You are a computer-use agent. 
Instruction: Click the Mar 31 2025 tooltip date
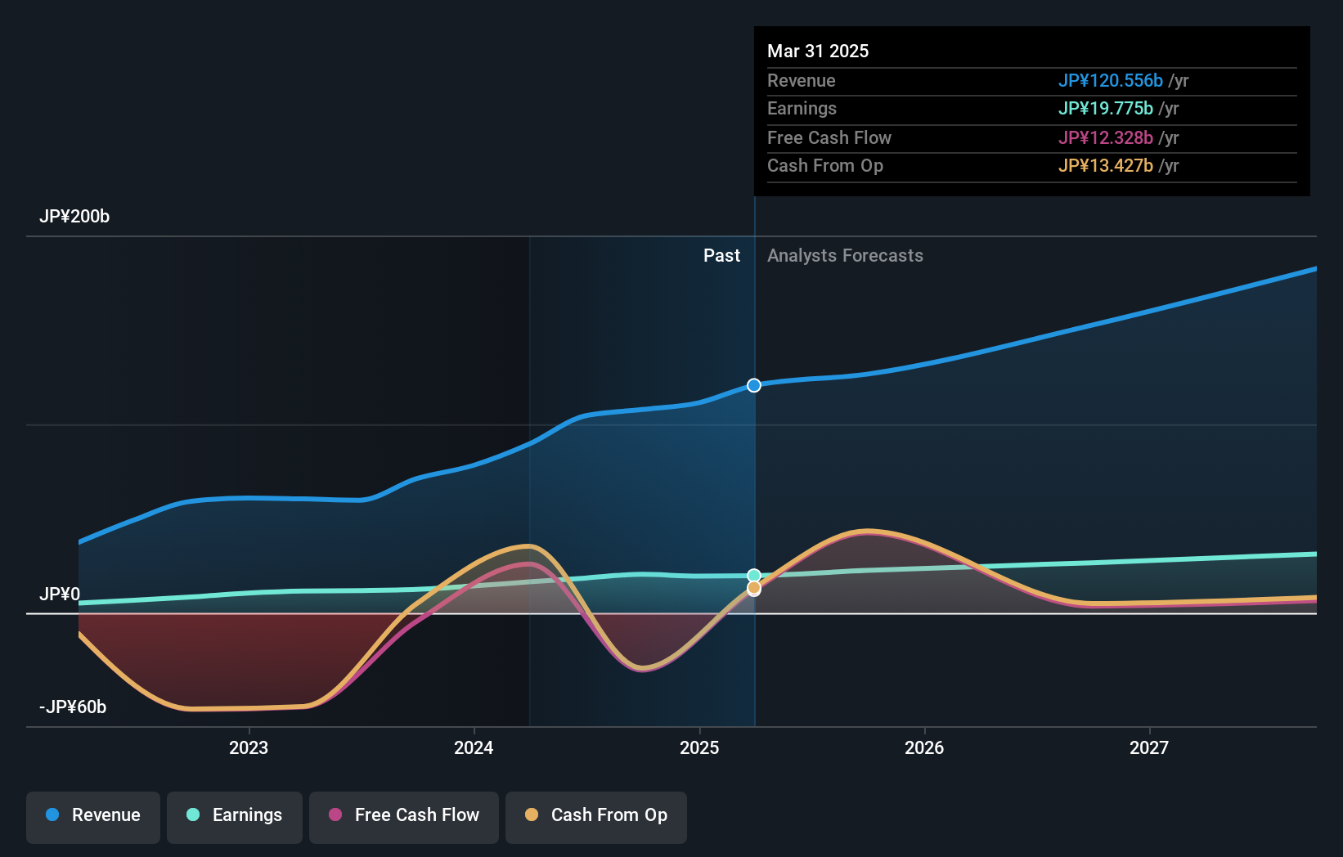[x=818, y=51]
